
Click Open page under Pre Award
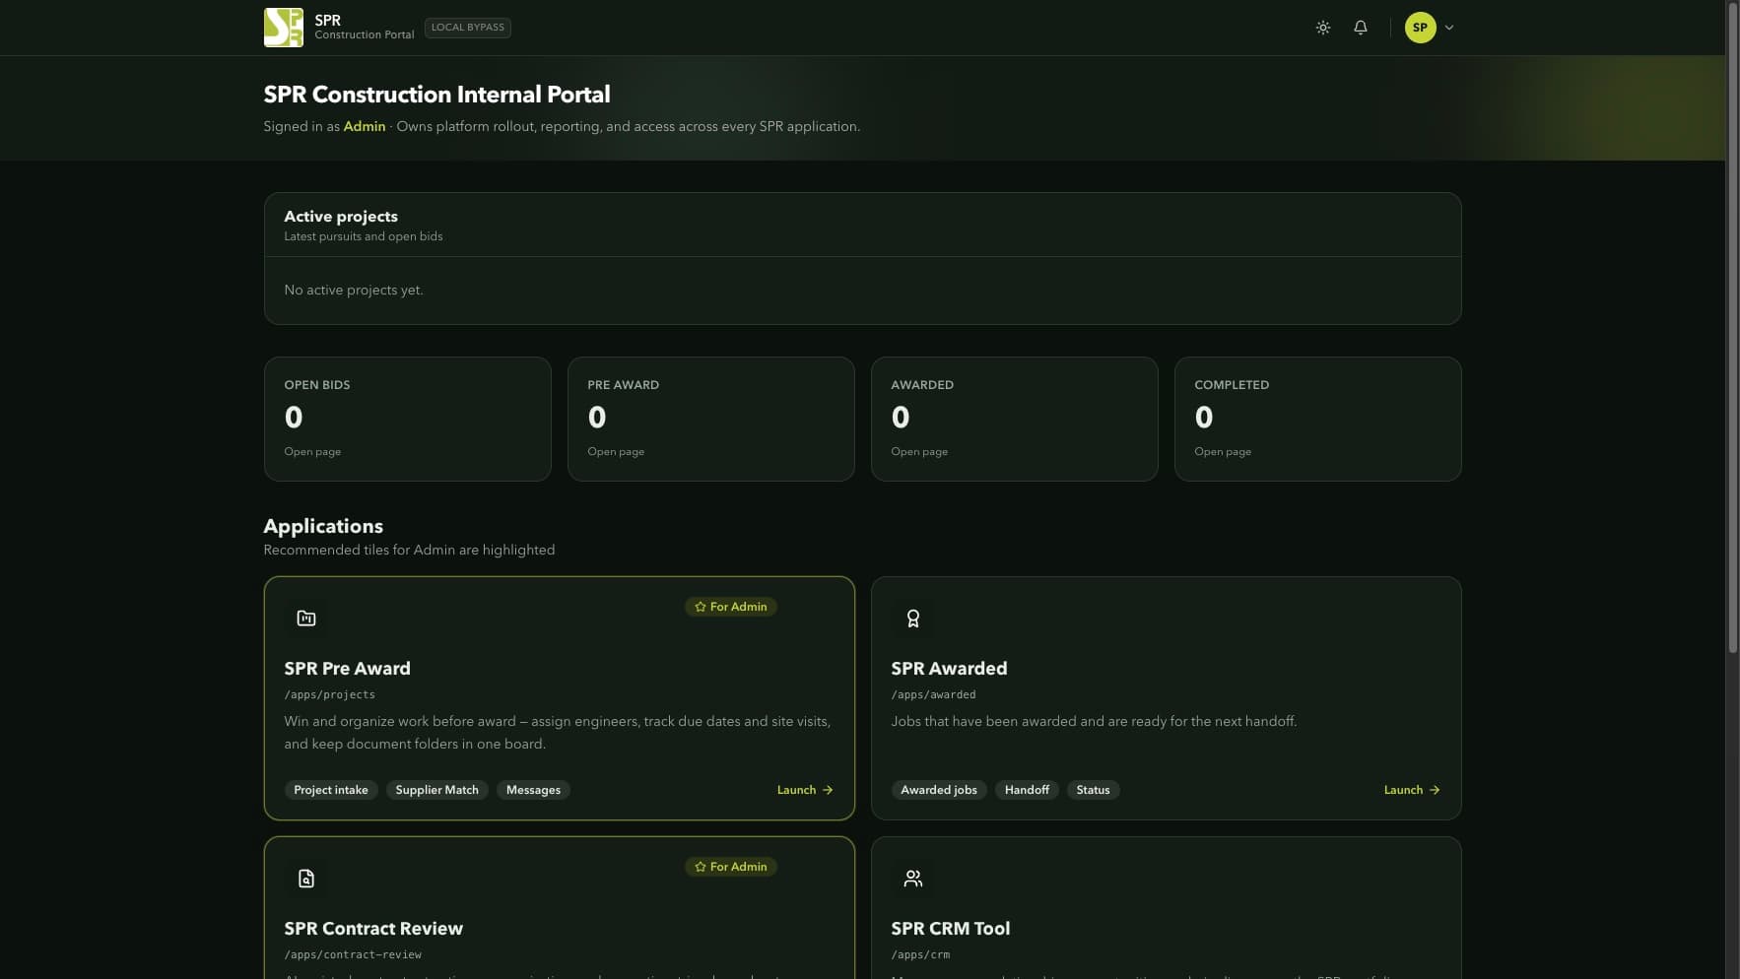616,452
